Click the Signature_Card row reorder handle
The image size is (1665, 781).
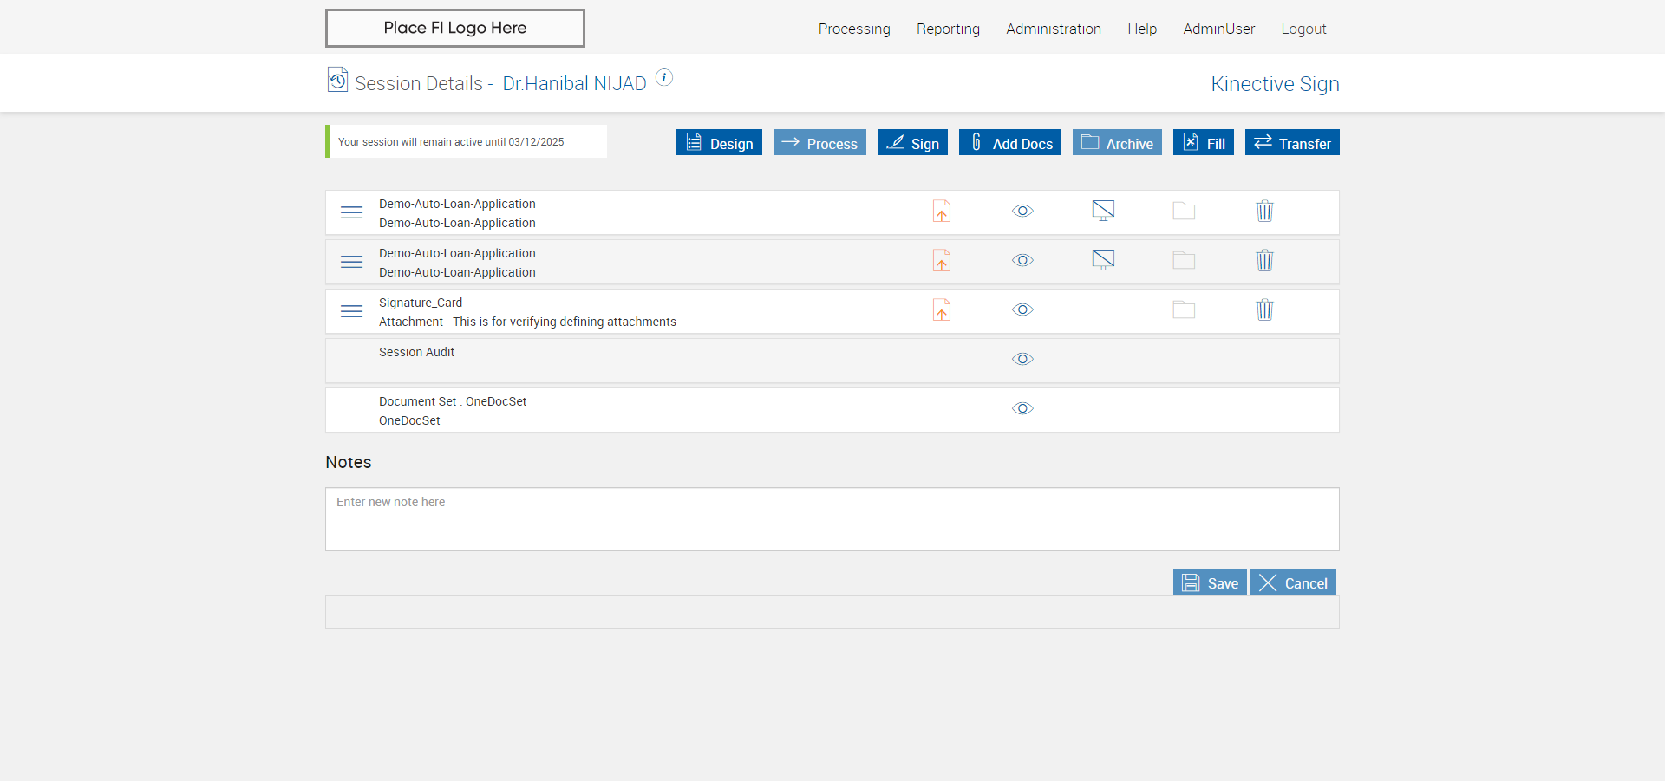(x=351, y=311)
